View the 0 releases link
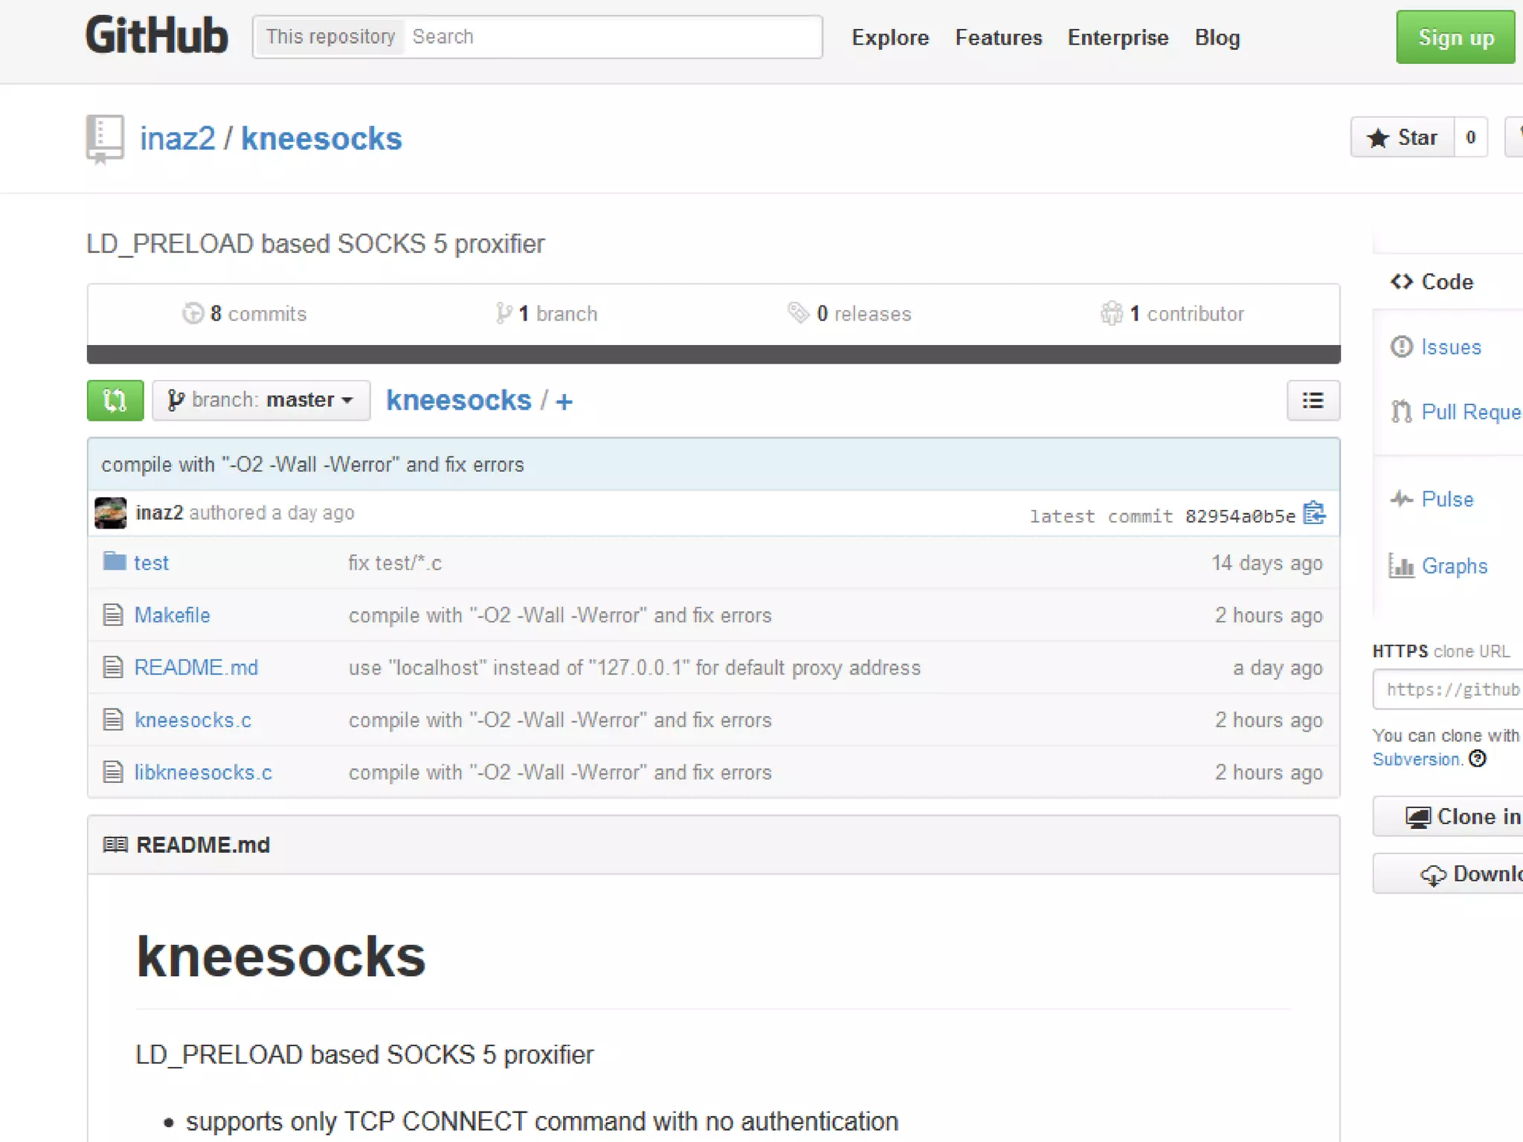Viewport: 1523px width, 1142px height. pos(849,314)
